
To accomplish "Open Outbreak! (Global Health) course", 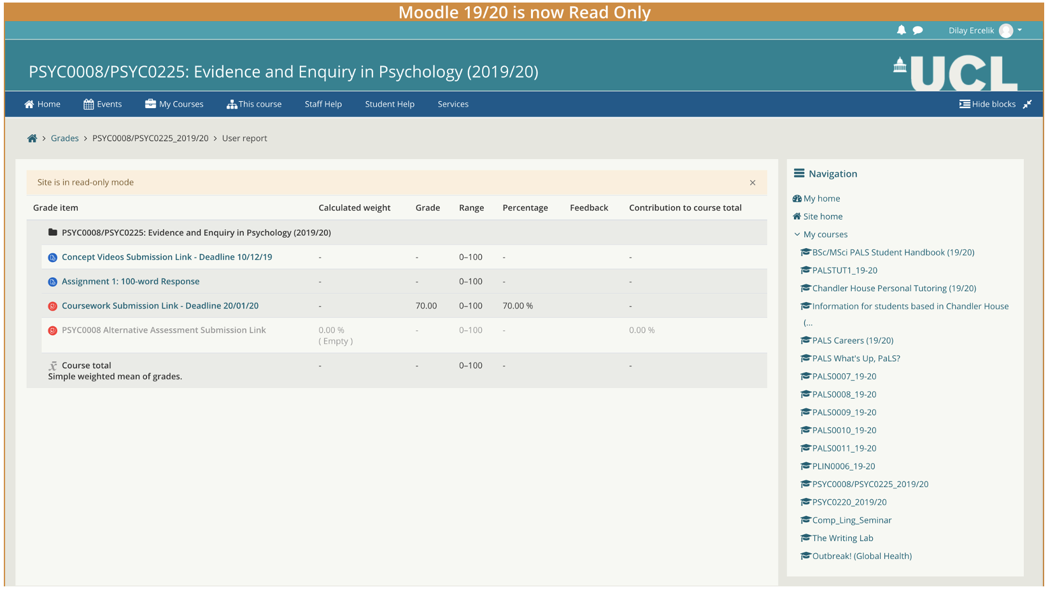I will click(x=862, y=556).
